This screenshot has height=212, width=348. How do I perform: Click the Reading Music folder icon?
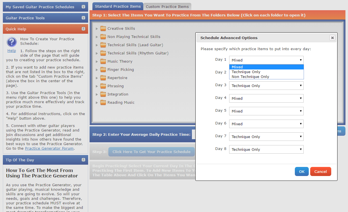click(103, 102)
